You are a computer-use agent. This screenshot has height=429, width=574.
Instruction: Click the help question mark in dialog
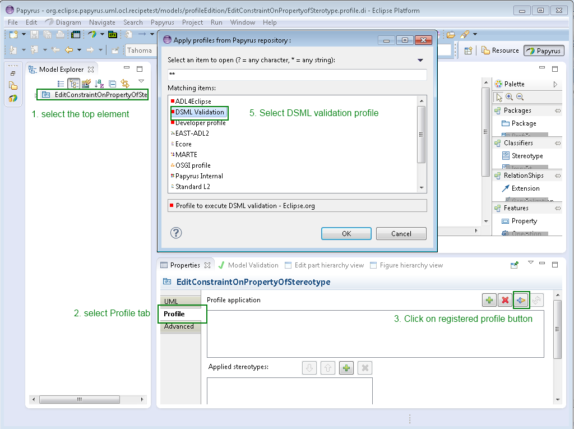176,233
